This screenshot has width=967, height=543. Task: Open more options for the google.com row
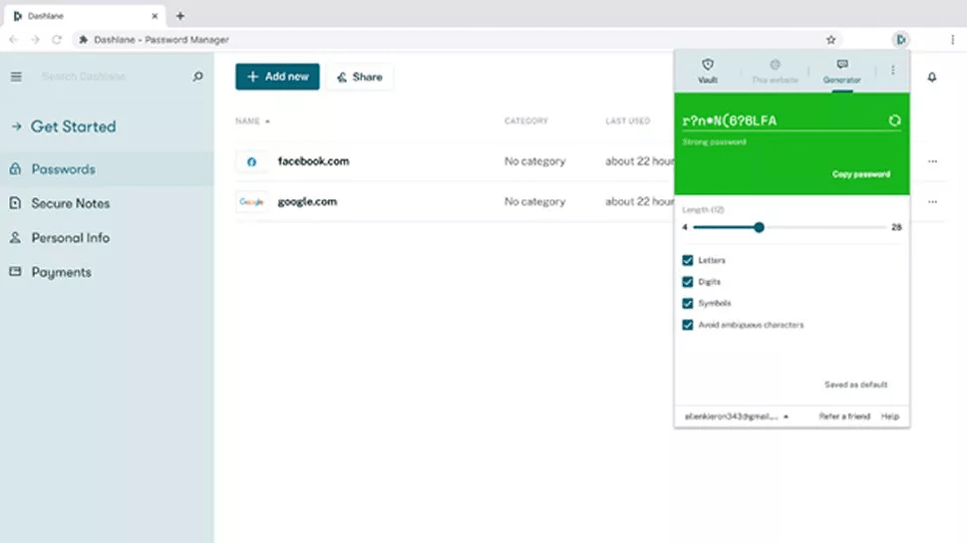932,201
